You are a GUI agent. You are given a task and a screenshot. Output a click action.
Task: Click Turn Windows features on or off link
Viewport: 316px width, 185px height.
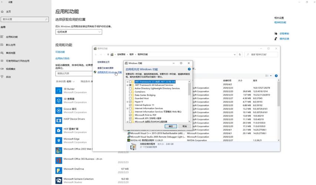109,72
